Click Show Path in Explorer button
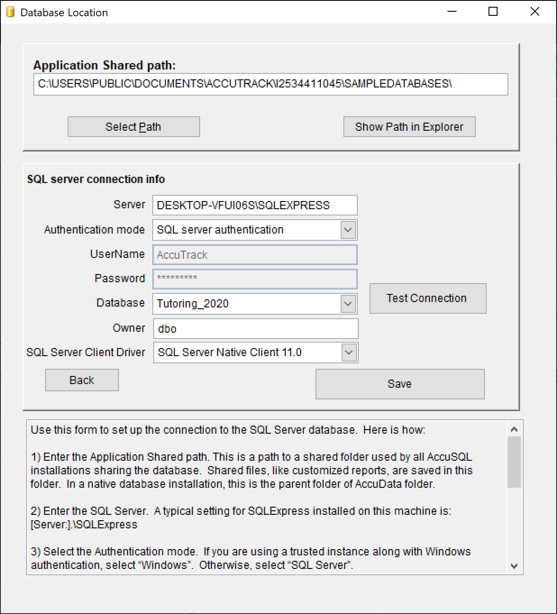The width and height of the screenshot is (557, 614). click(409, 127)
